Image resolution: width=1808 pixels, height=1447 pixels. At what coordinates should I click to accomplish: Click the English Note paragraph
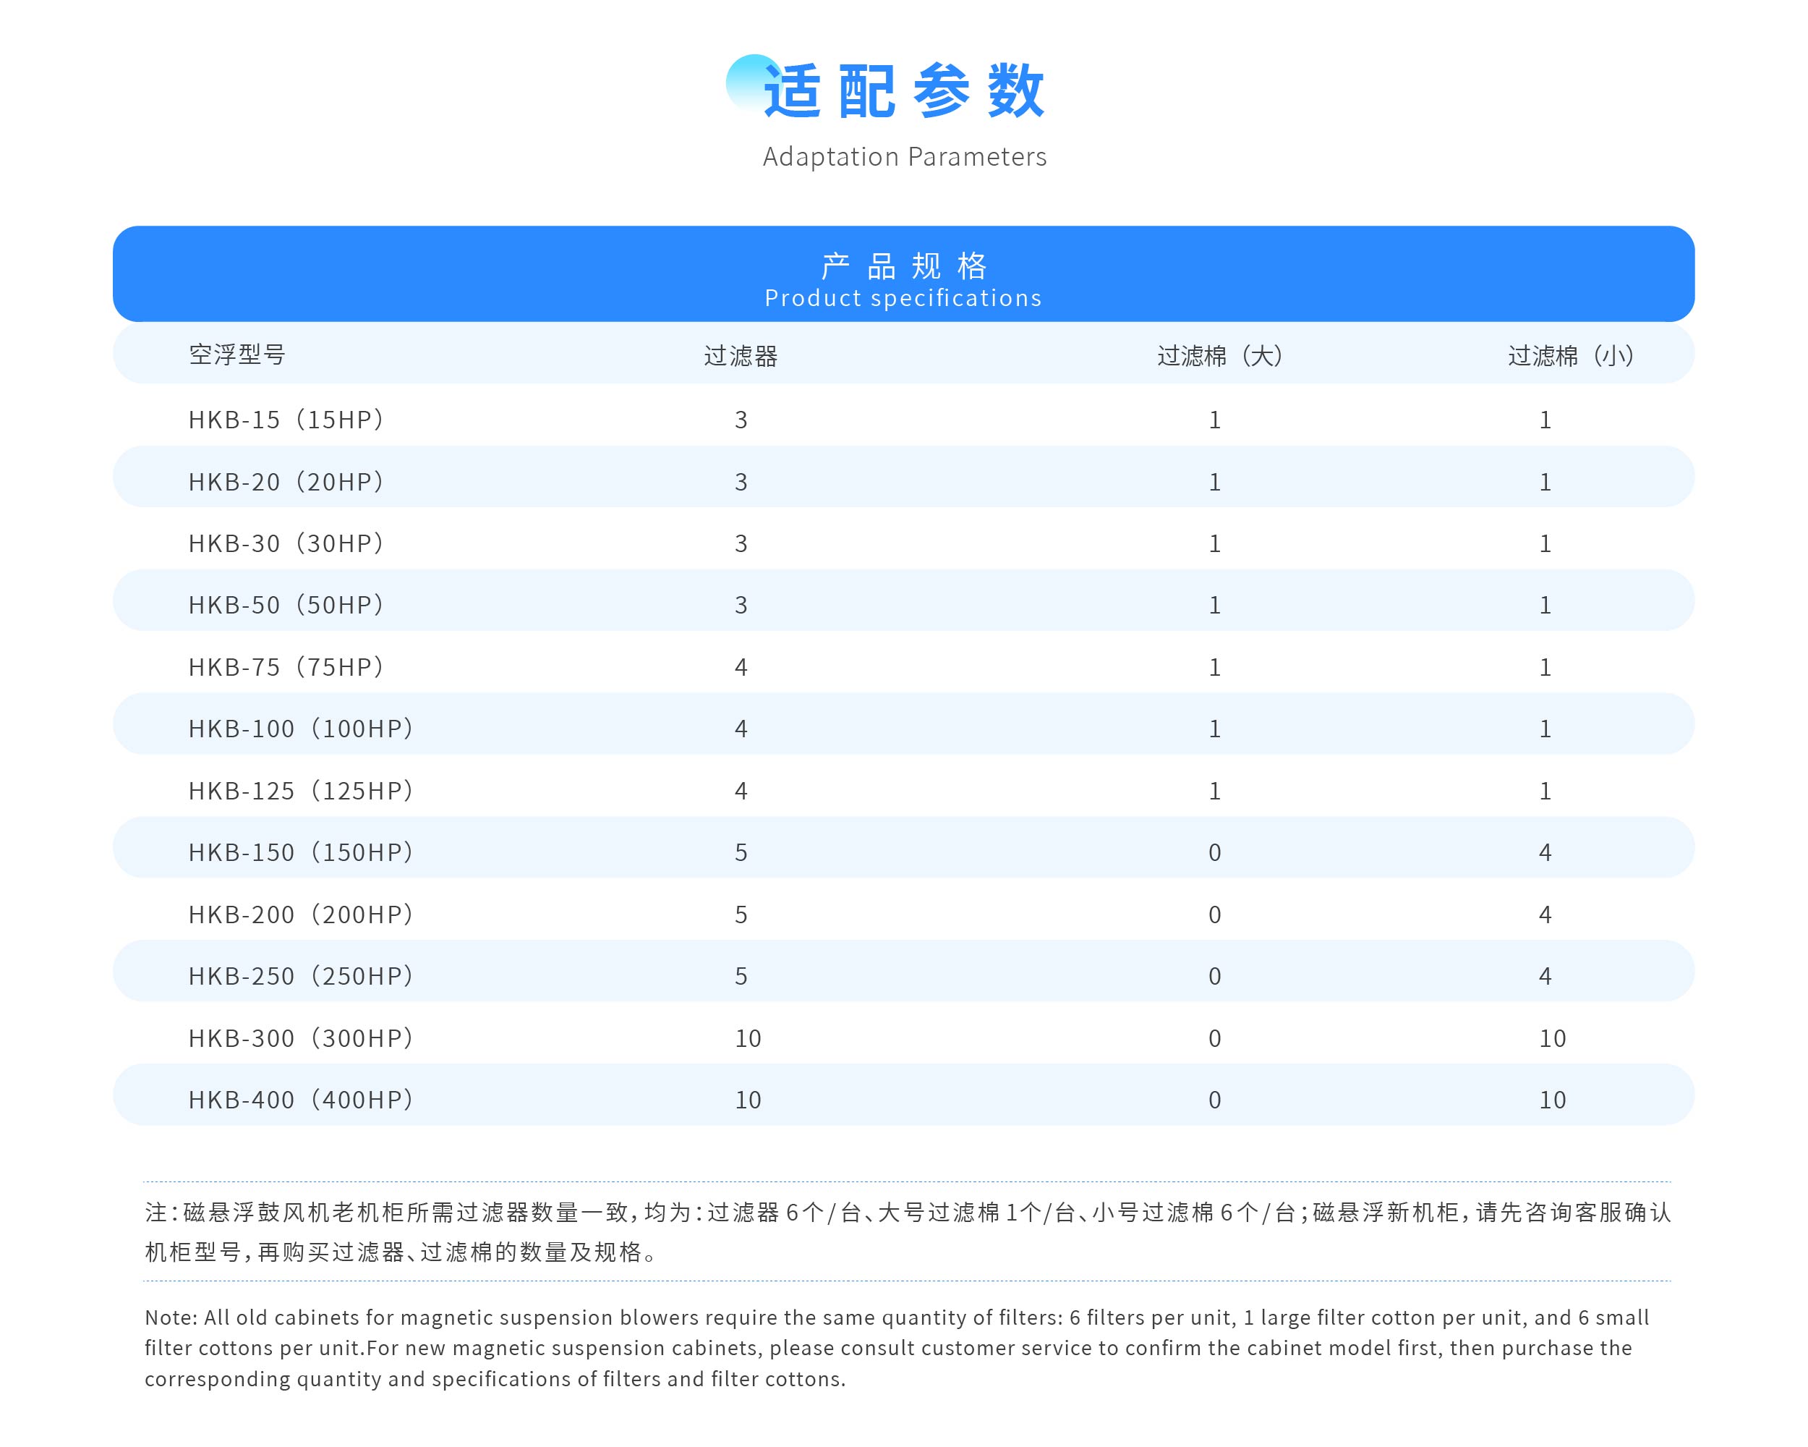(x=897, y=1348)
